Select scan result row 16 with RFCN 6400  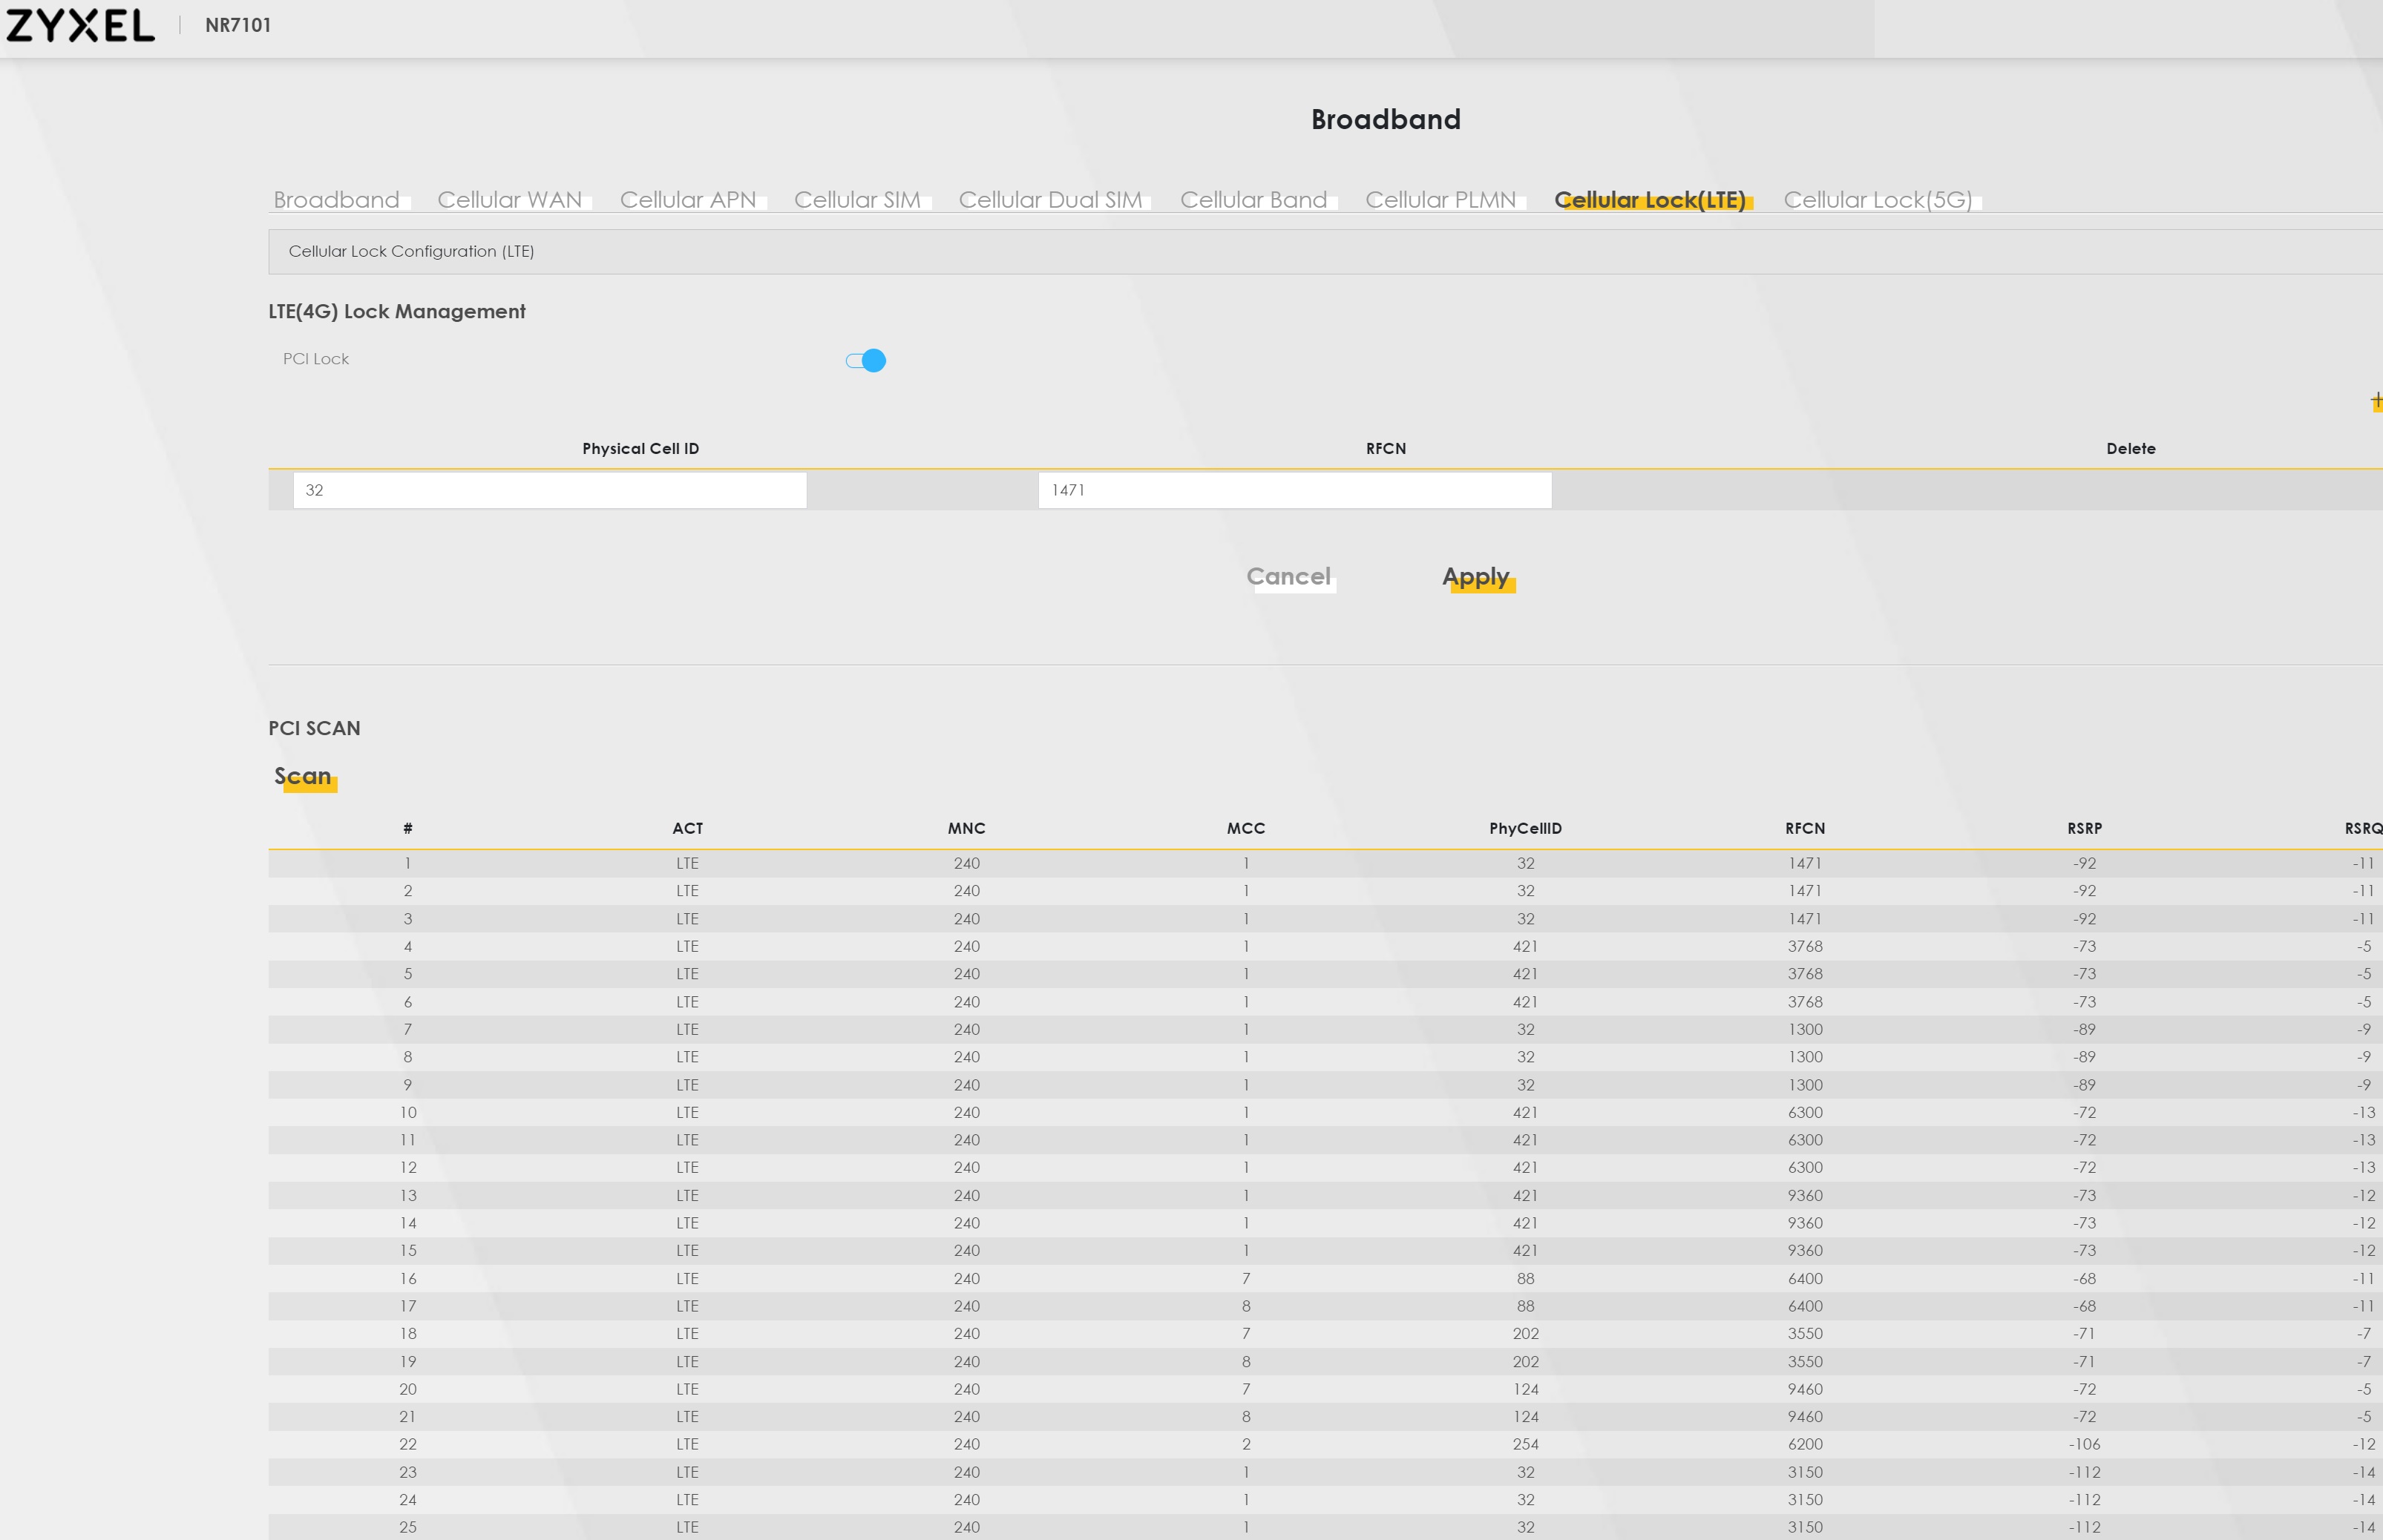click(x=1803, y=1278)
